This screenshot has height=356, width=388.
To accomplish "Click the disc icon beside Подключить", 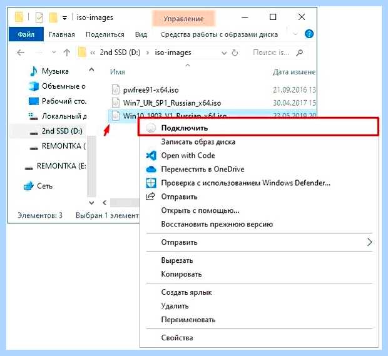I will 151,128.
